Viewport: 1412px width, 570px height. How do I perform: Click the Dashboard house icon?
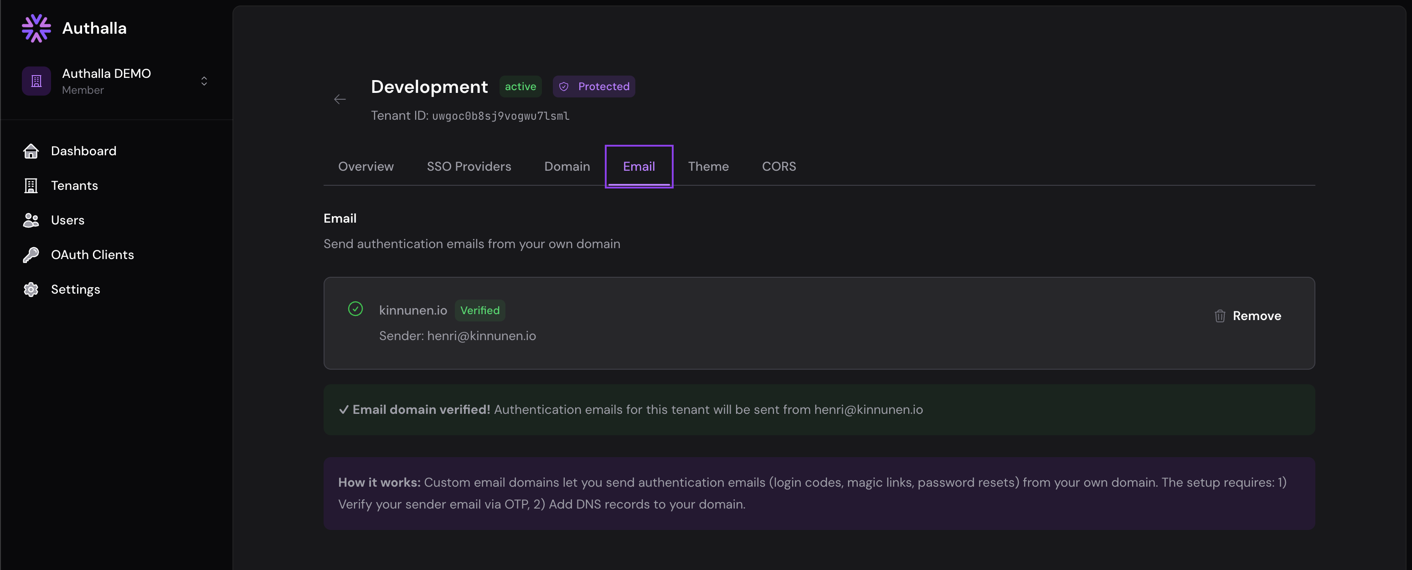pos(31,151)
